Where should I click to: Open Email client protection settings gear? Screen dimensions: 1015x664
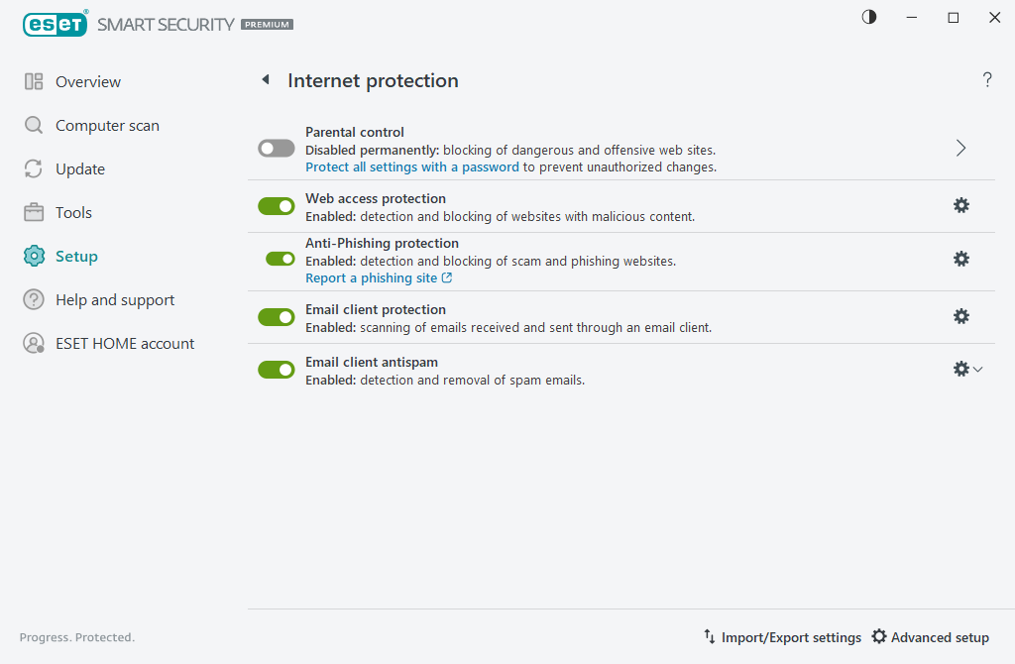tap(960, 316)
